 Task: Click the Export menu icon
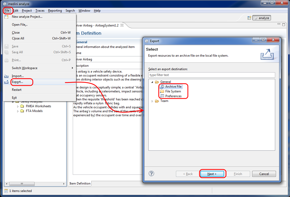[x=6, y=82]
